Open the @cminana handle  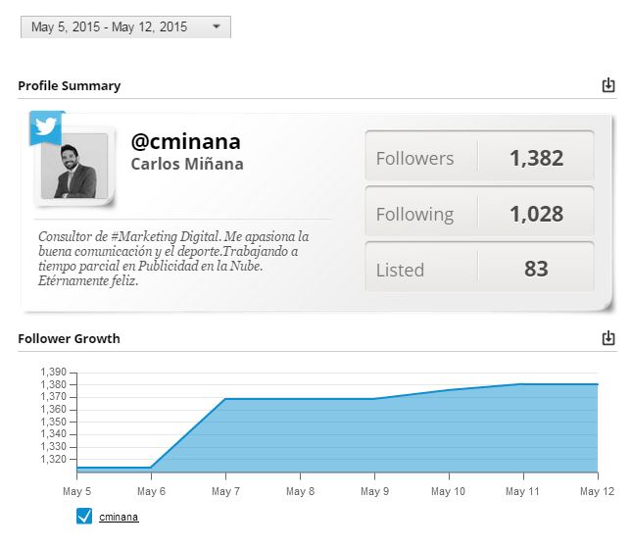tap(186, 141)
